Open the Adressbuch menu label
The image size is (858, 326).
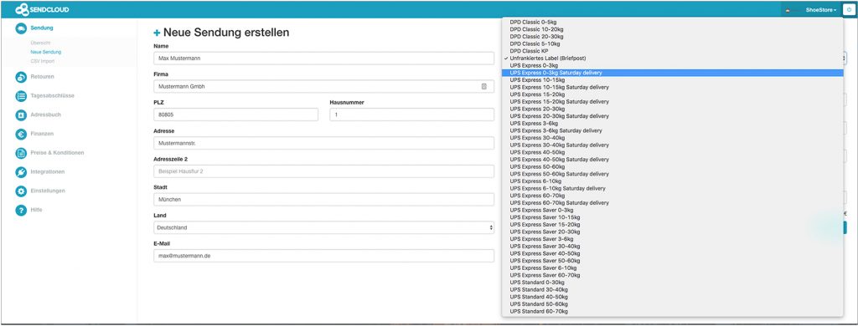click(x=46, y=115)
